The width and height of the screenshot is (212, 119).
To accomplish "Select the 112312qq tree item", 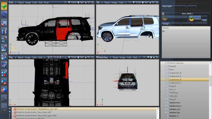I will pos(174,93).
